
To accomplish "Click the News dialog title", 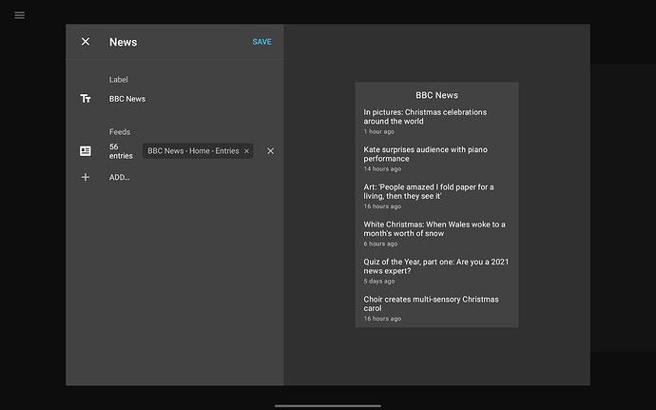I will (x=123, y=42).
